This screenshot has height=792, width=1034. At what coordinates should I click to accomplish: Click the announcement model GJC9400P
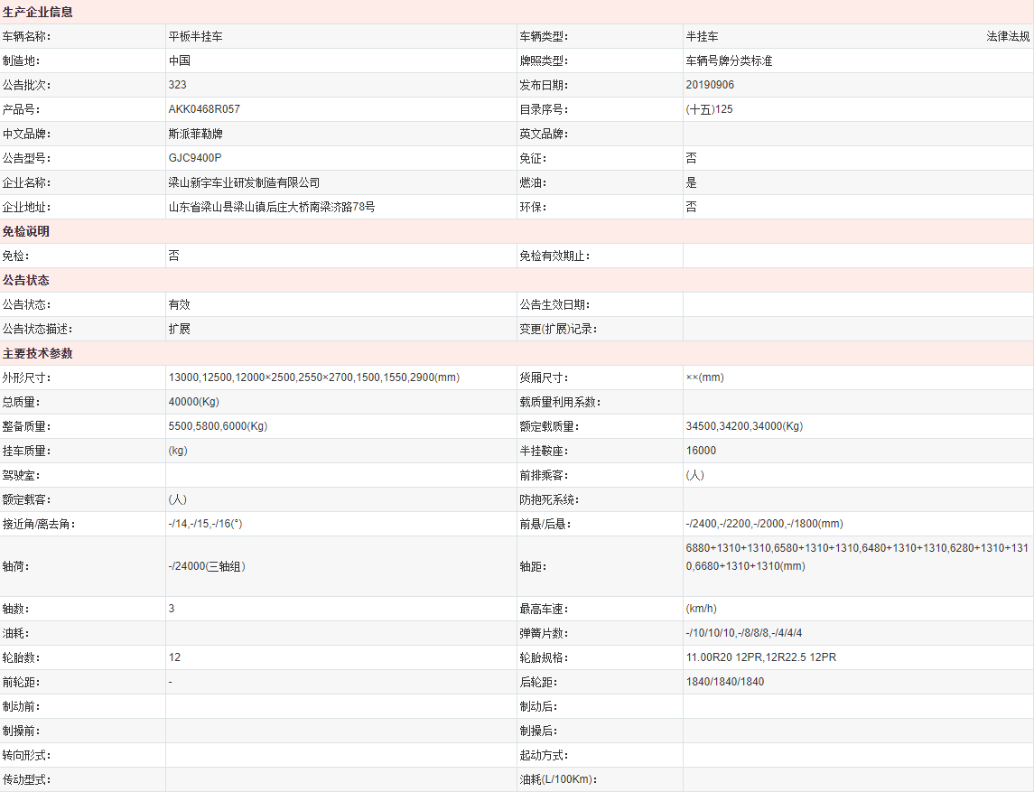(194, 158)
